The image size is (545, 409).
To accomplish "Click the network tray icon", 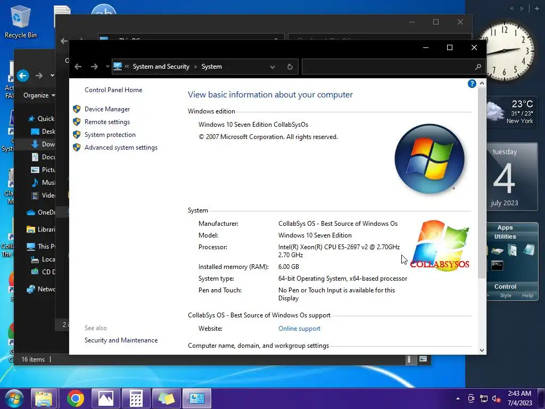I will pos(483,398).
